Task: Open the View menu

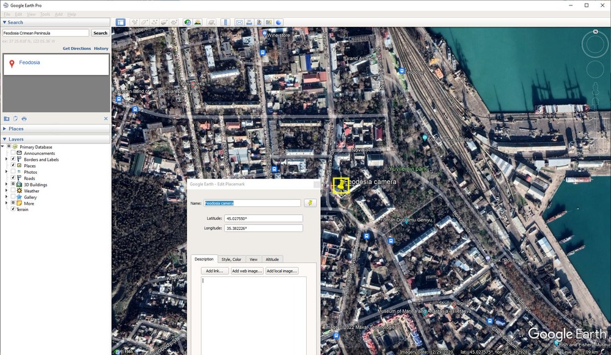Action: click(31, 14)
